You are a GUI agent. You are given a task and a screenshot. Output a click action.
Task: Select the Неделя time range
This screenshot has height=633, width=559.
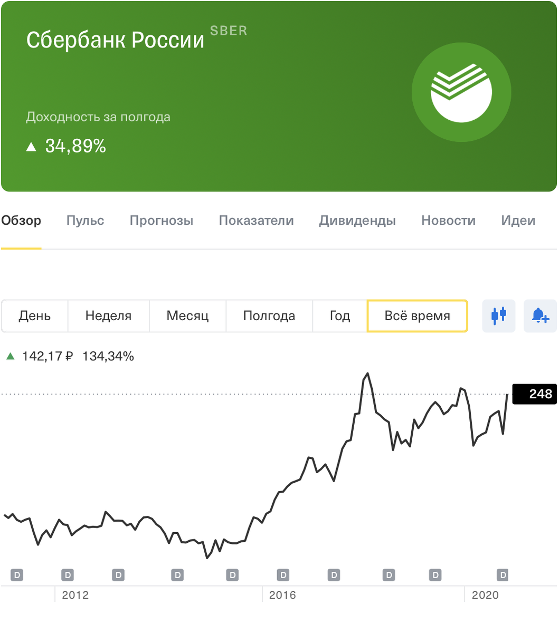coord(108,315)
